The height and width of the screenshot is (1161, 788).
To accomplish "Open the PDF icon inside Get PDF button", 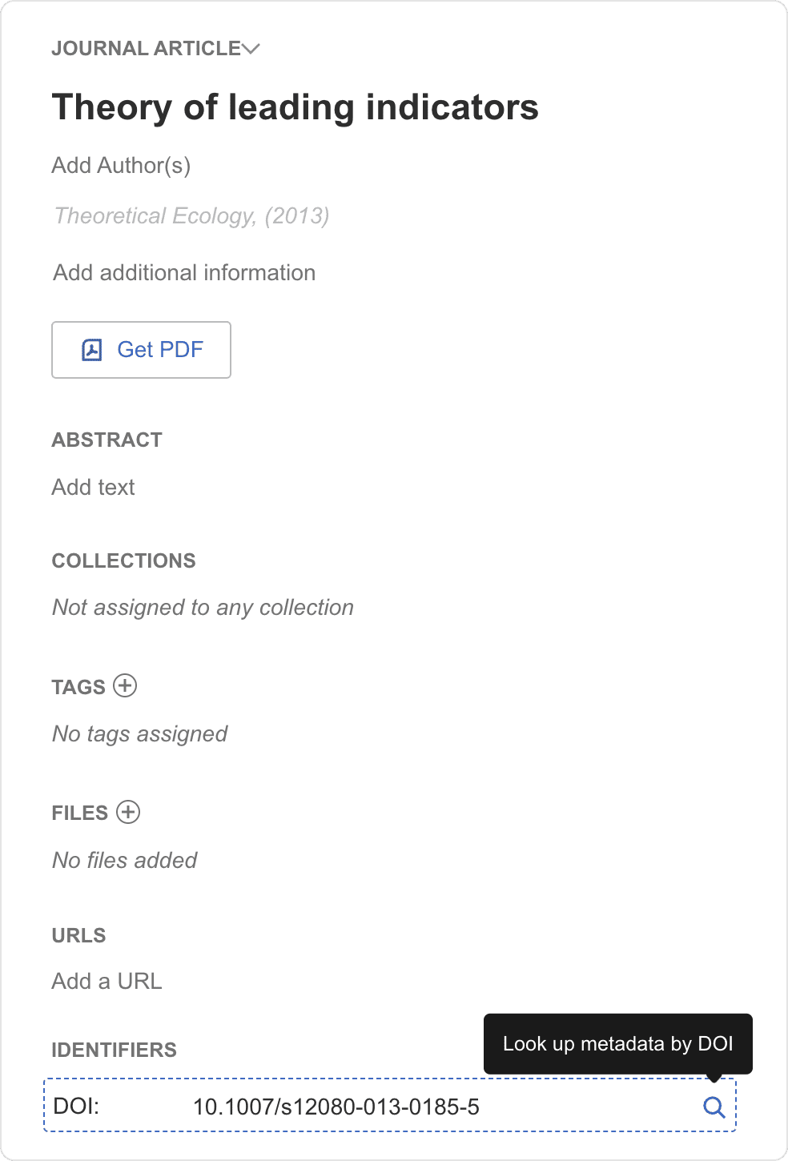I will tap(91, 350).
